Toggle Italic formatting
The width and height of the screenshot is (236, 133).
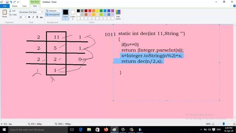33,17
